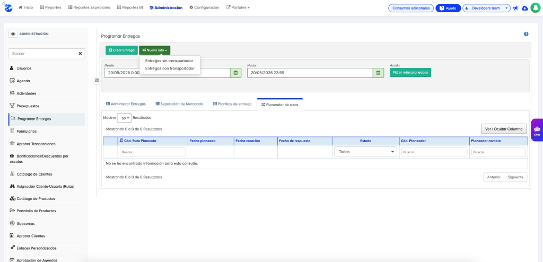543x262 pixels.
Task: Click the Fecha planeada column header
Action: (211, 141)
